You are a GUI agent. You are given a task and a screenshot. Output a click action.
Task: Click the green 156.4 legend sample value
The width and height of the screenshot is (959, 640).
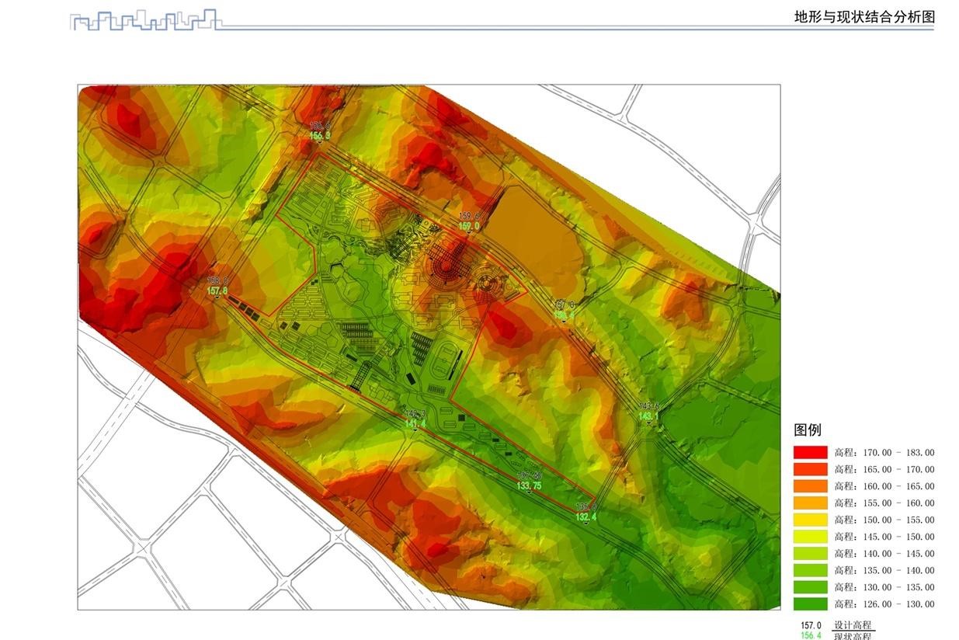tap(811, 635)
